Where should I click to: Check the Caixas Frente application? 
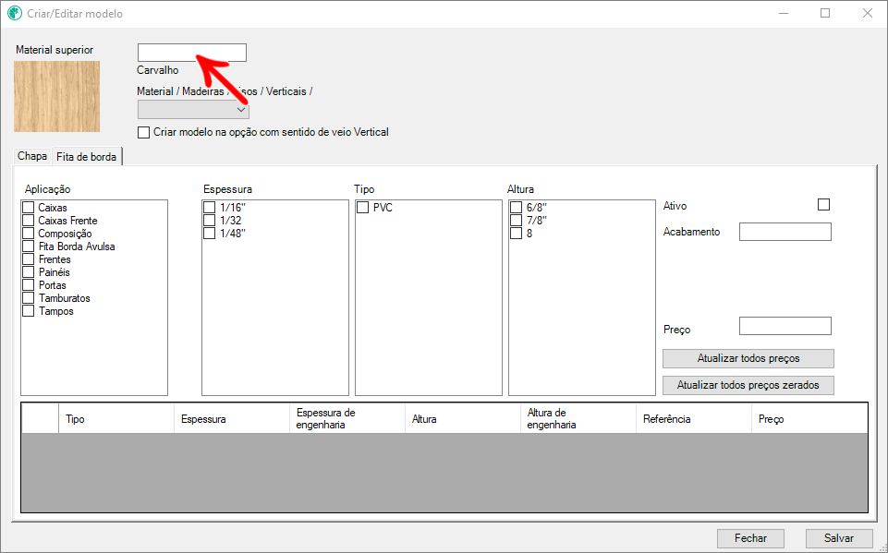(29, 220)
